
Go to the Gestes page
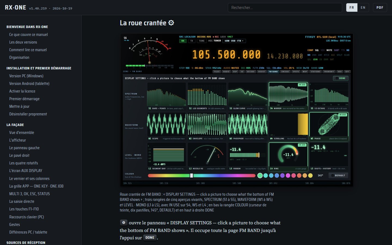click(x=15, y=225)
